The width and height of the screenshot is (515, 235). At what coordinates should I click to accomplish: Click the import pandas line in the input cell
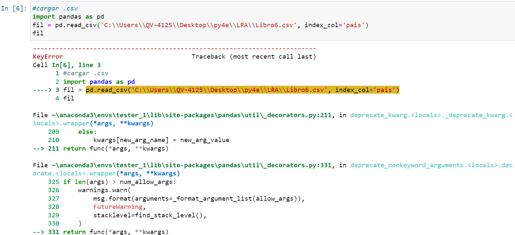pyautogui.click(x=68, y=17)
